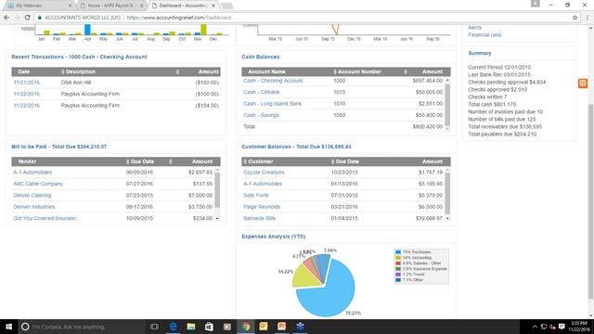Open Deluxe Catering vendor link
Image resolution: width=594 pixels, height=334 pixels.
point(32,196)
